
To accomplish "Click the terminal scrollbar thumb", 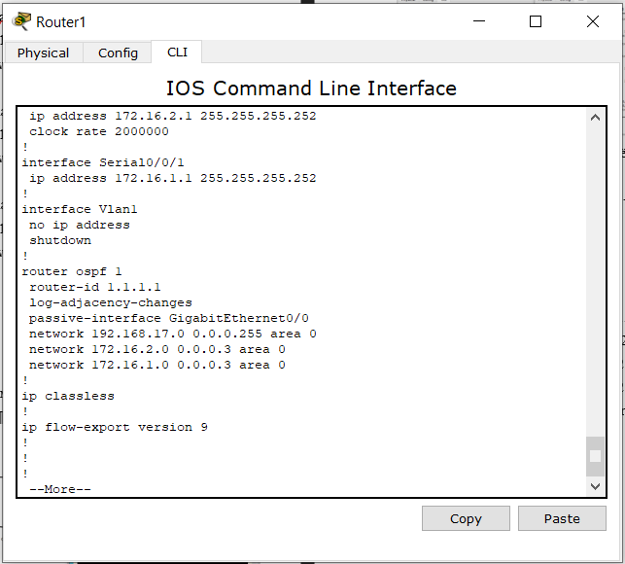I will 595,456.
